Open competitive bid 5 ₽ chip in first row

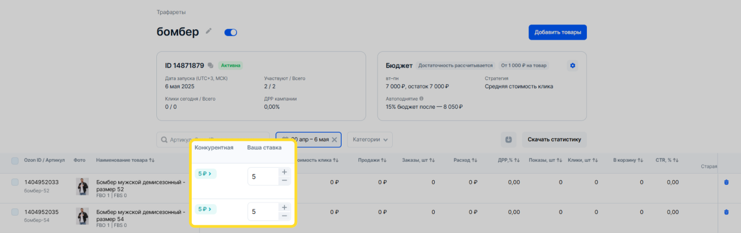[205, 174]
